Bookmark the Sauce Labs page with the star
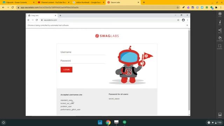224x126 pixels. [177, 7]
